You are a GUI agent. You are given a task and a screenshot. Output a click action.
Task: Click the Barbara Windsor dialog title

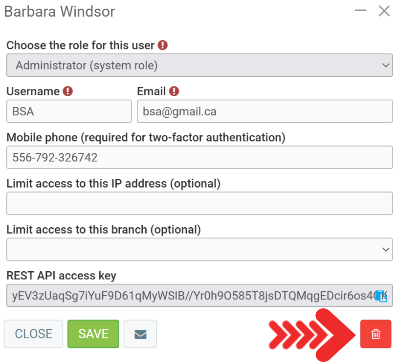(60, 12)
